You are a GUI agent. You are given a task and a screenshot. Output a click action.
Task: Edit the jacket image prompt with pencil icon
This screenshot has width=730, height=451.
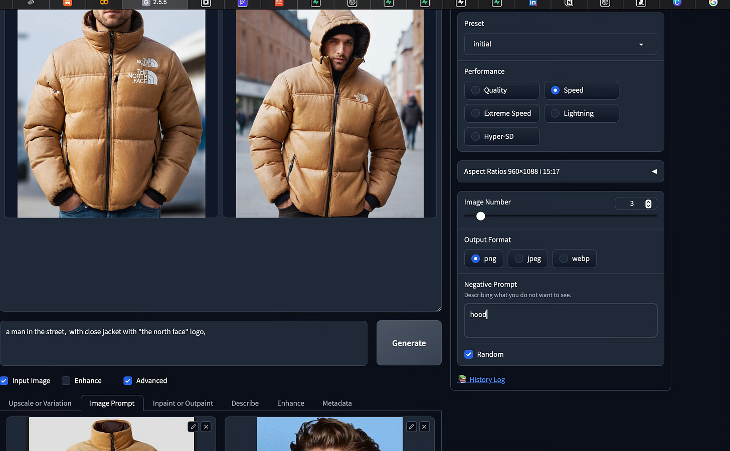193,427
